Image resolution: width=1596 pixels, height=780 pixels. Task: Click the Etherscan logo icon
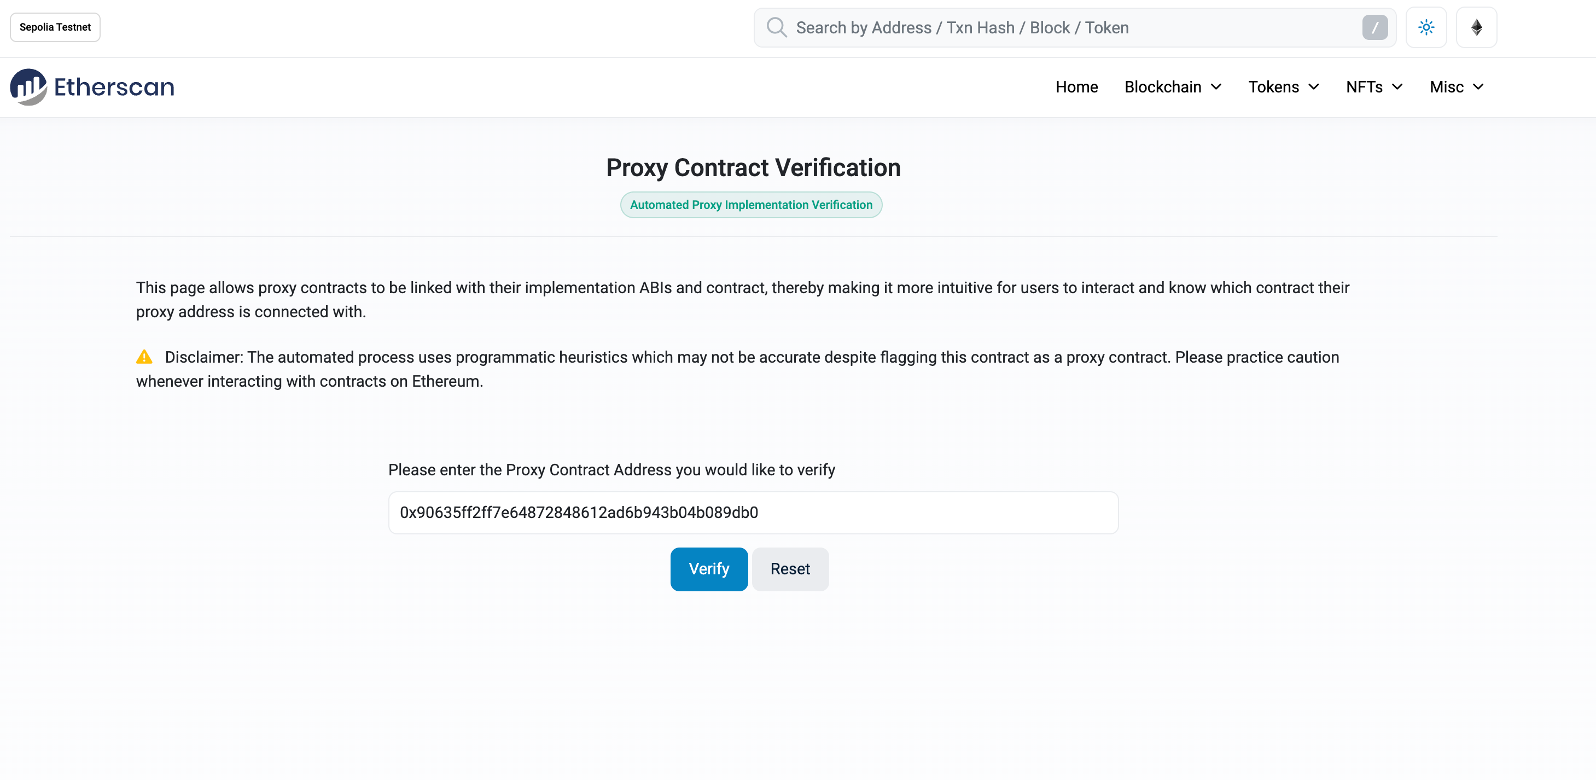pos(28,87)
